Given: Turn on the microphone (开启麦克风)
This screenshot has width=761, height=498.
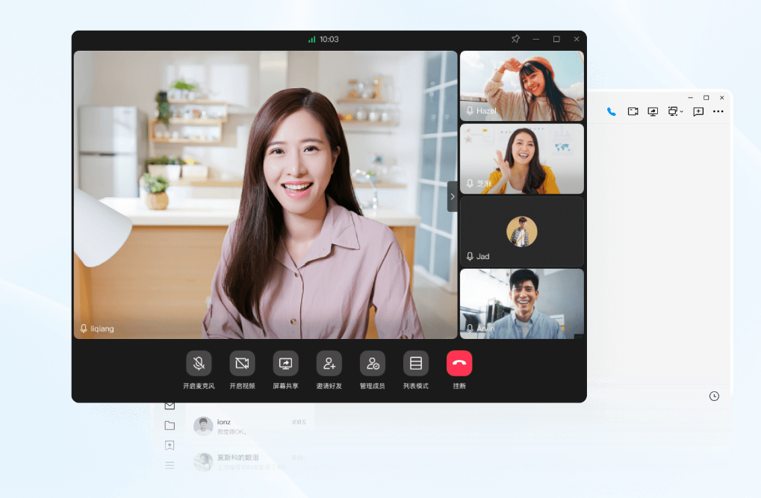Looking at the screenshot, I should pyautogui.click(x=199, y=364).
